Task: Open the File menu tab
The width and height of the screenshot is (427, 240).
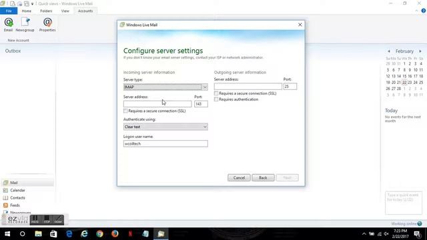Action: 9,11
